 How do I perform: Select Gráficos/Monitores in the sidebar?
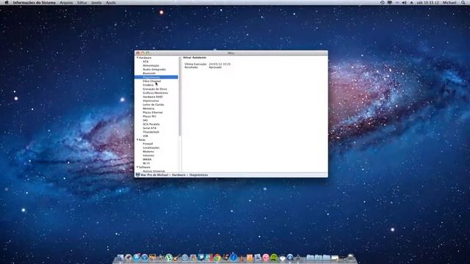[x=156, y=93]
